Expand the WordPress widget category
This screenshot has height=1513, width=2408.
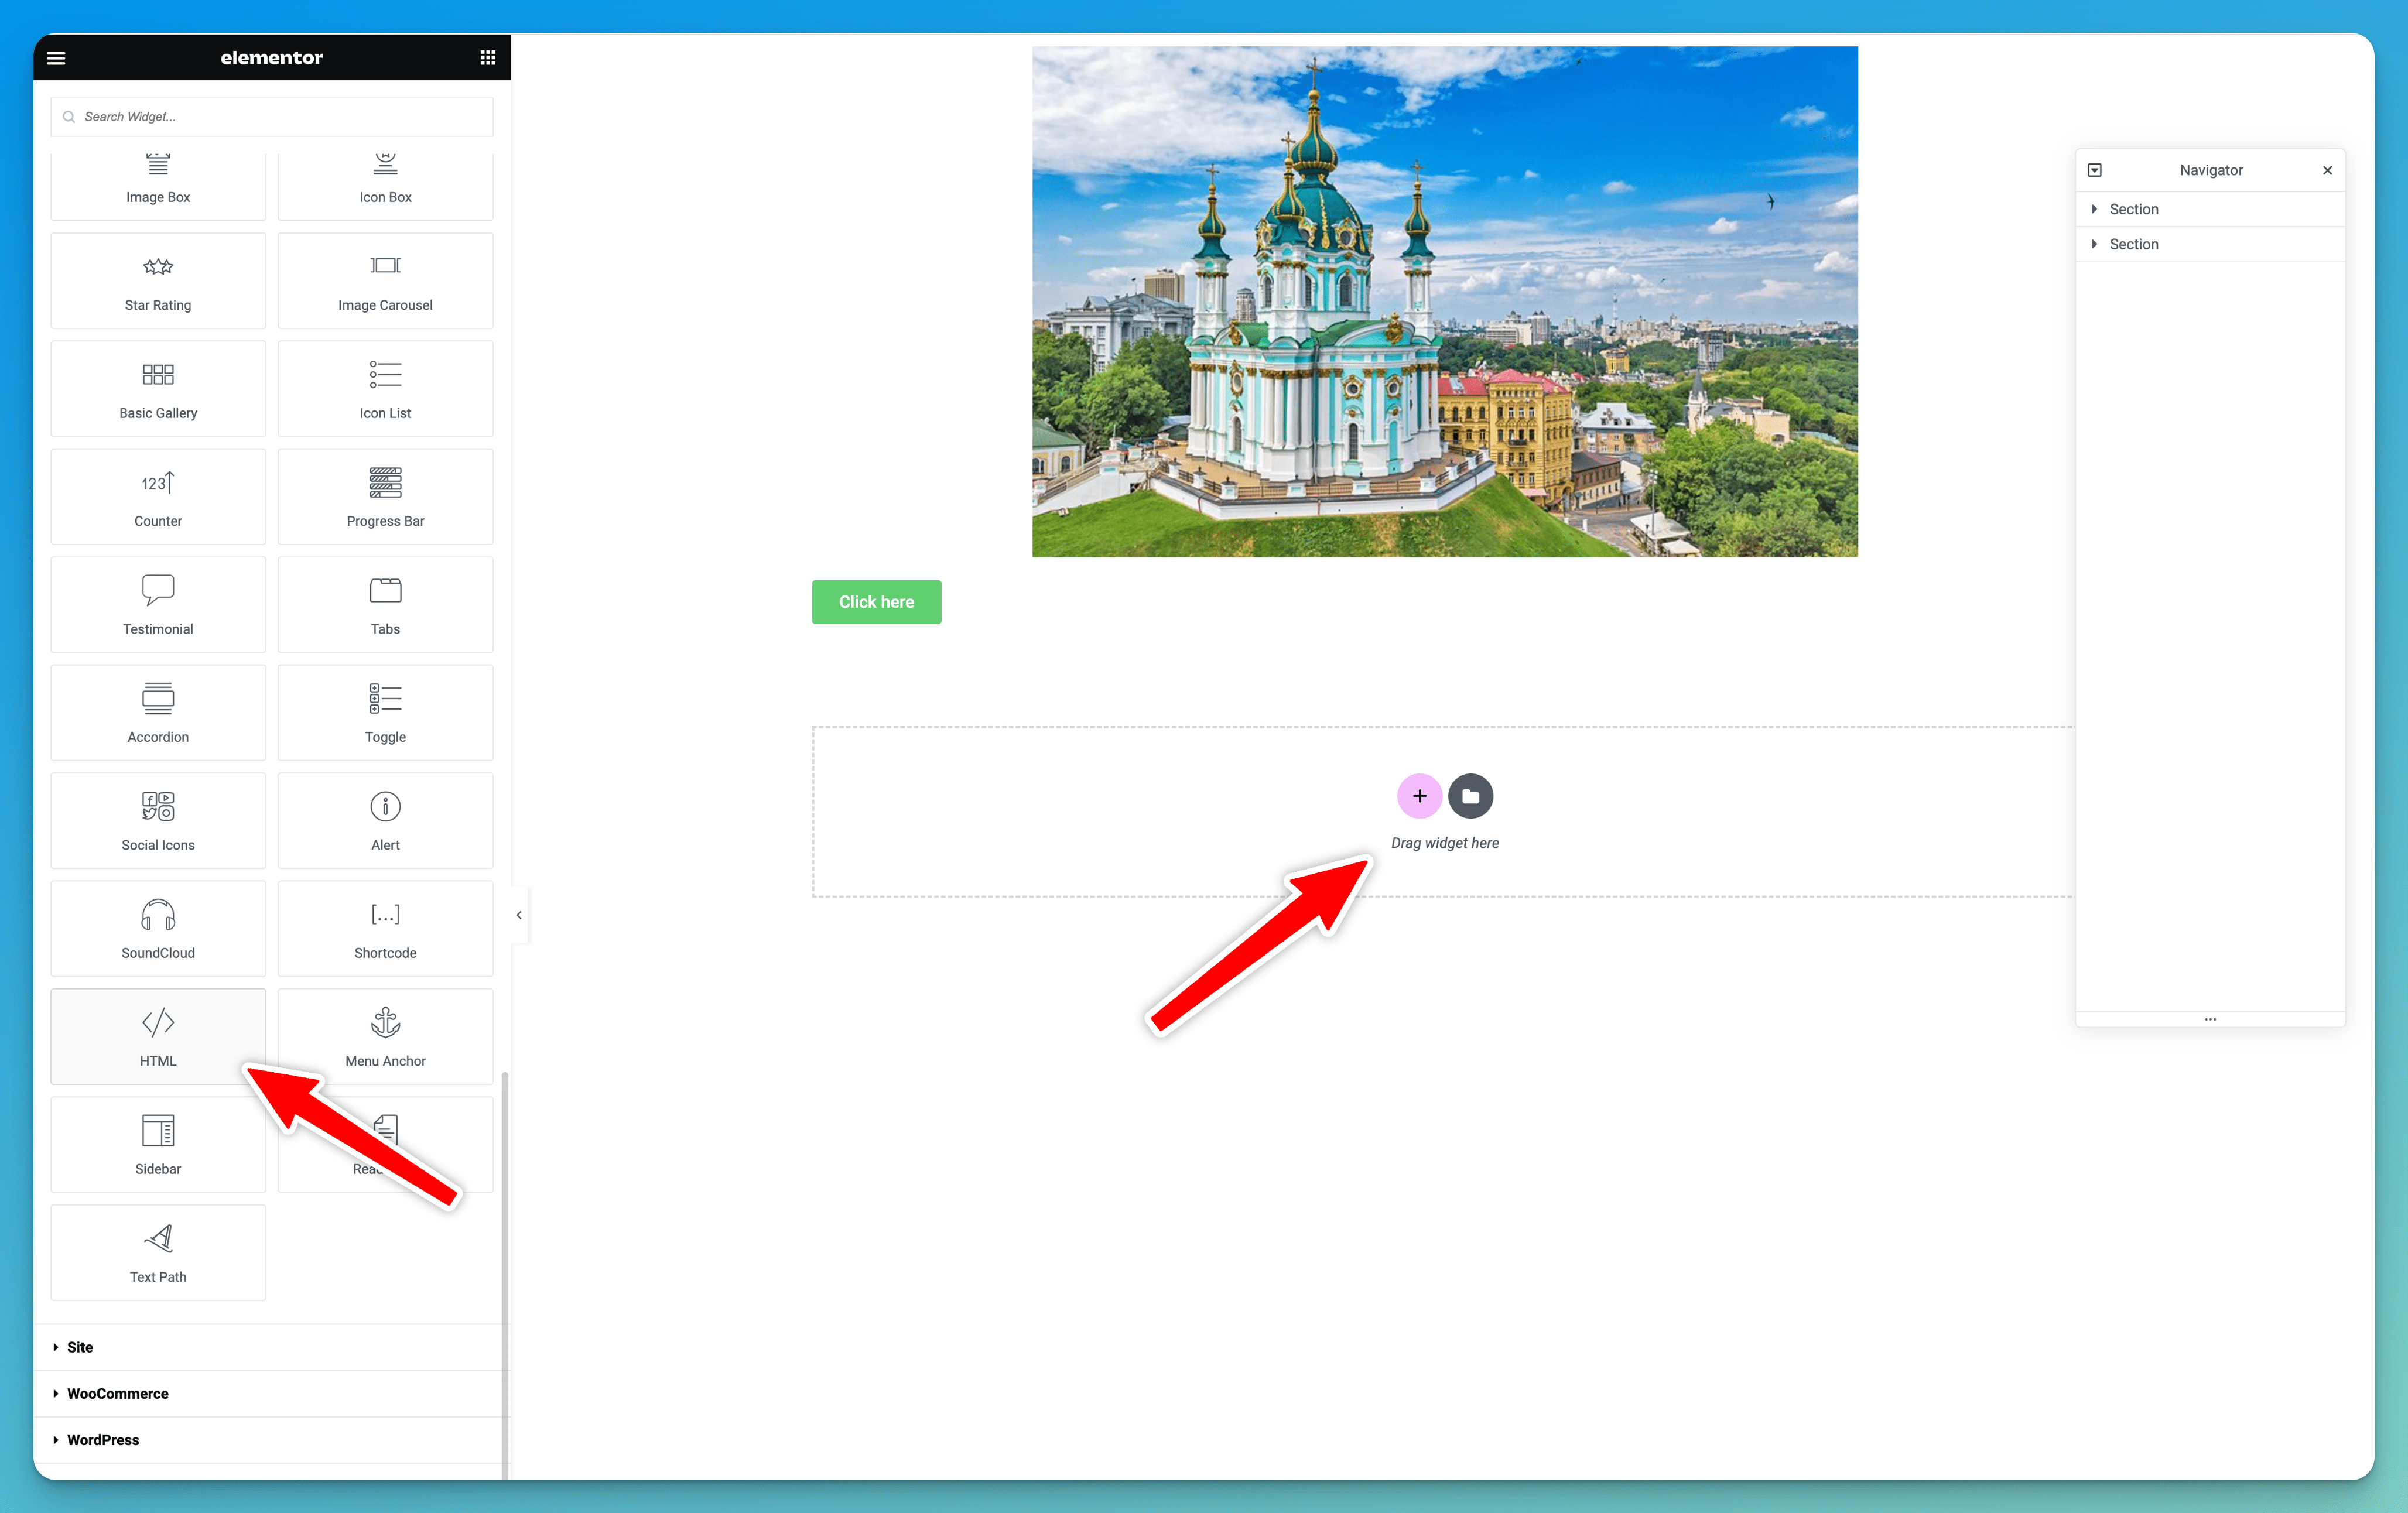tap(103, 1439)
